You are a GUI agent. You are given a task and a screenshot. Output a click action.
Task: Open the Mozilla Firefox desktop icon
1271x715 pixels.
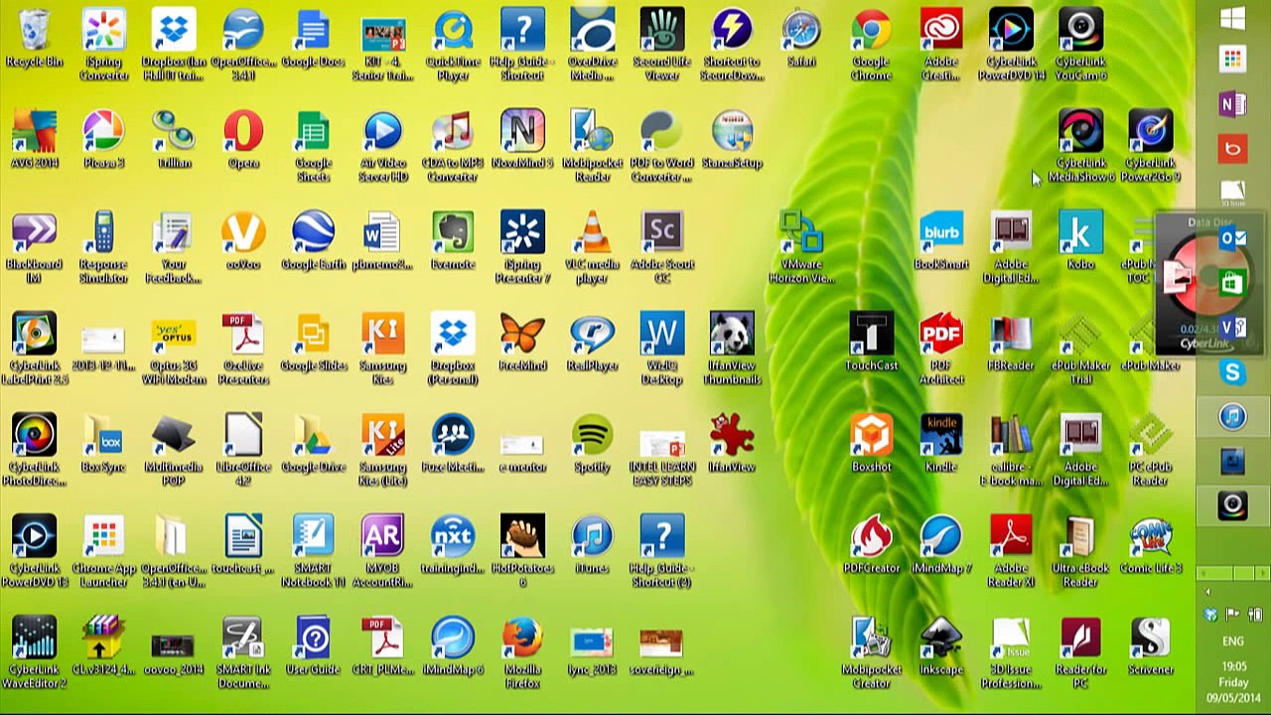coord(522,638)
